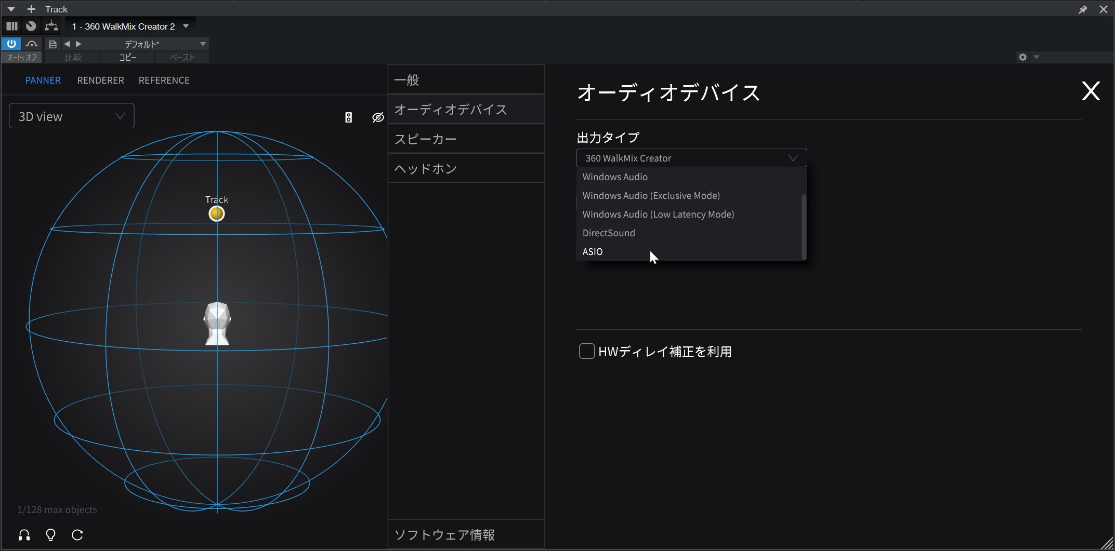Click the output type list scrollbar
The height and width of the screenshot is (551, 1115).
(804, 226)
